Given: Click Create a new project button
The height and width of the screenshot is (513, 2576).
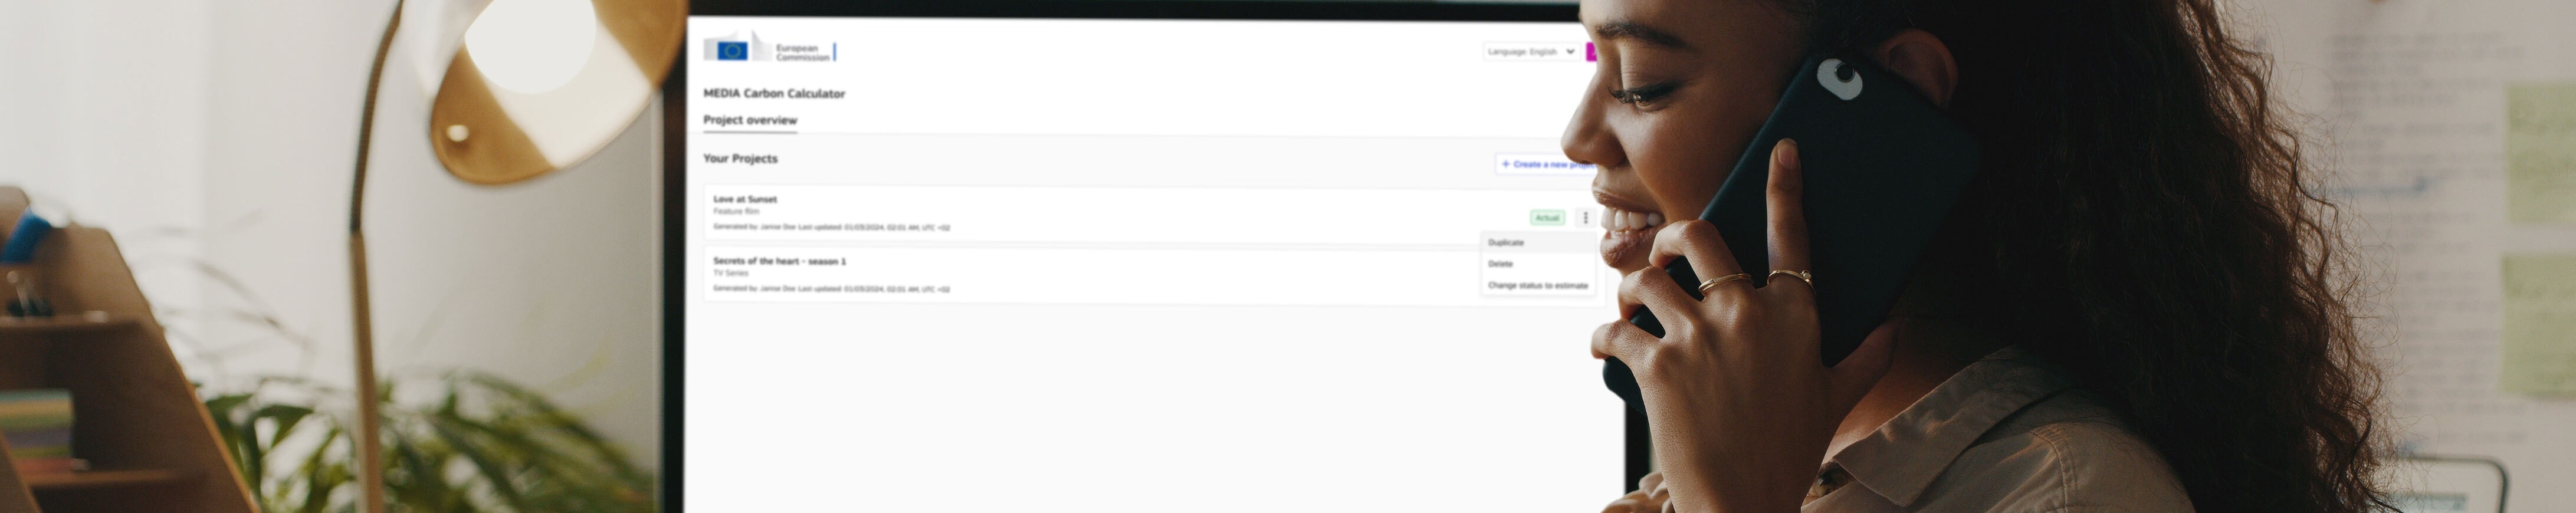Looking at the screenshot, I should point(1546,164).
